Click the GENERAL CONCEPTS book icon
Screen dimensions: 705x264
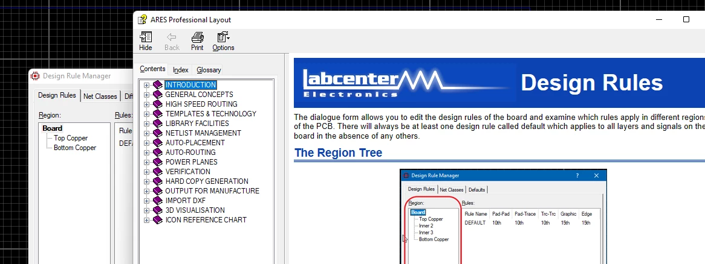point(158,95)
